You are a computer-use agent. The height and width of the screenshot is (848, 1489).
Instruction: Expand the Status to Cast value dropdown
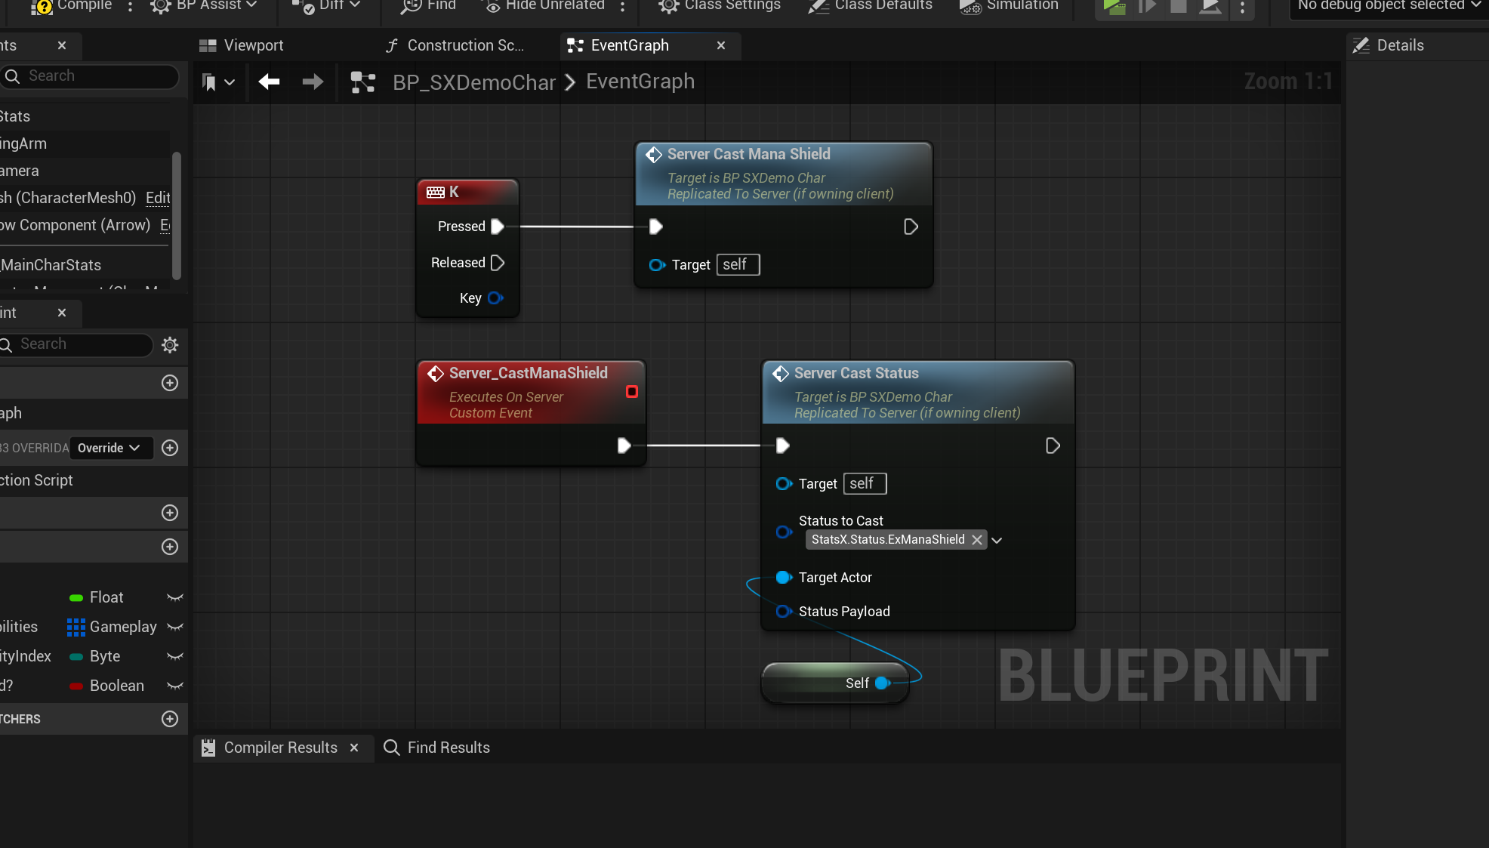tap(997, 540)
